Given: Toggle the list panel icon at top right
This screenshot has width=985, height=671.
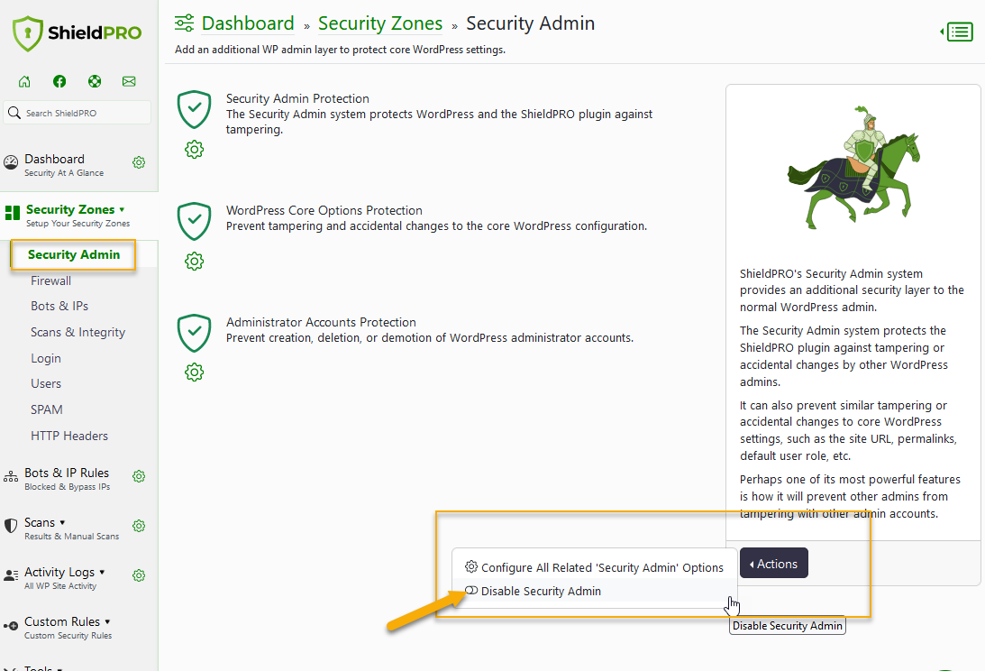Looking at the screenshot, I should point(957,32).
